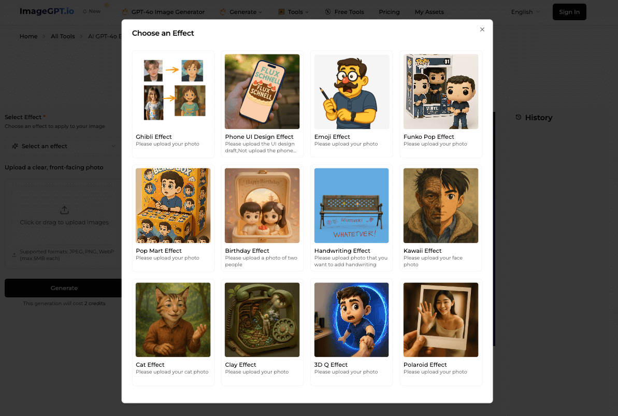Open the Generate dropdown menu
Screen dimensions: 618x416
(241, 12)
